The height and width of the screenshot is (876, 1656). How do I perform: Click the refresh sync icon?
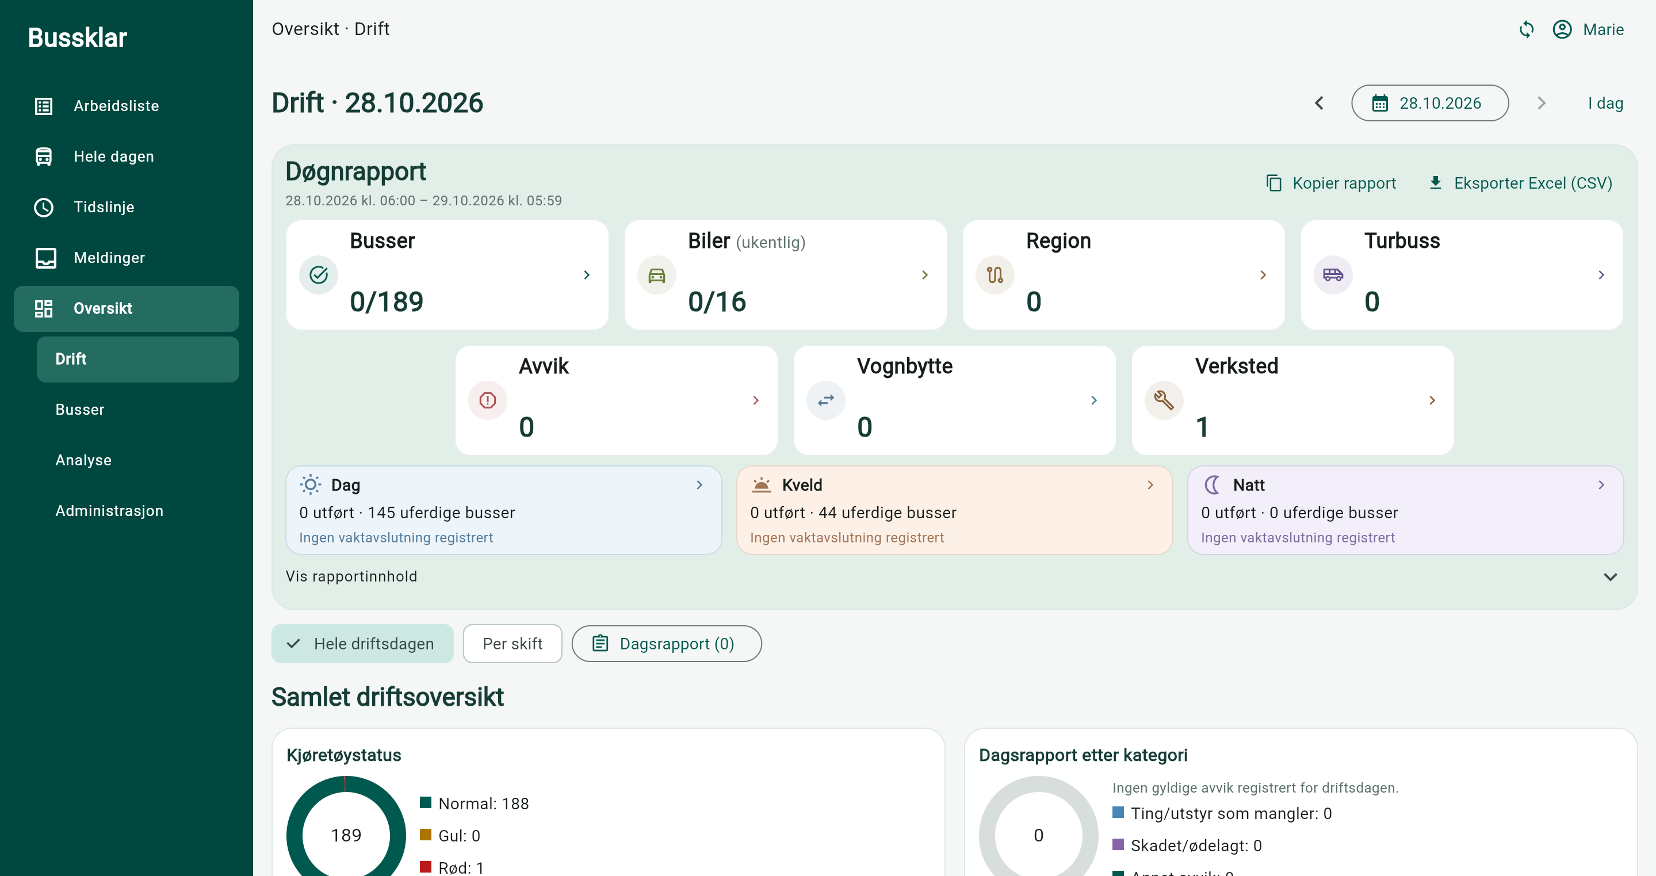1526,29
